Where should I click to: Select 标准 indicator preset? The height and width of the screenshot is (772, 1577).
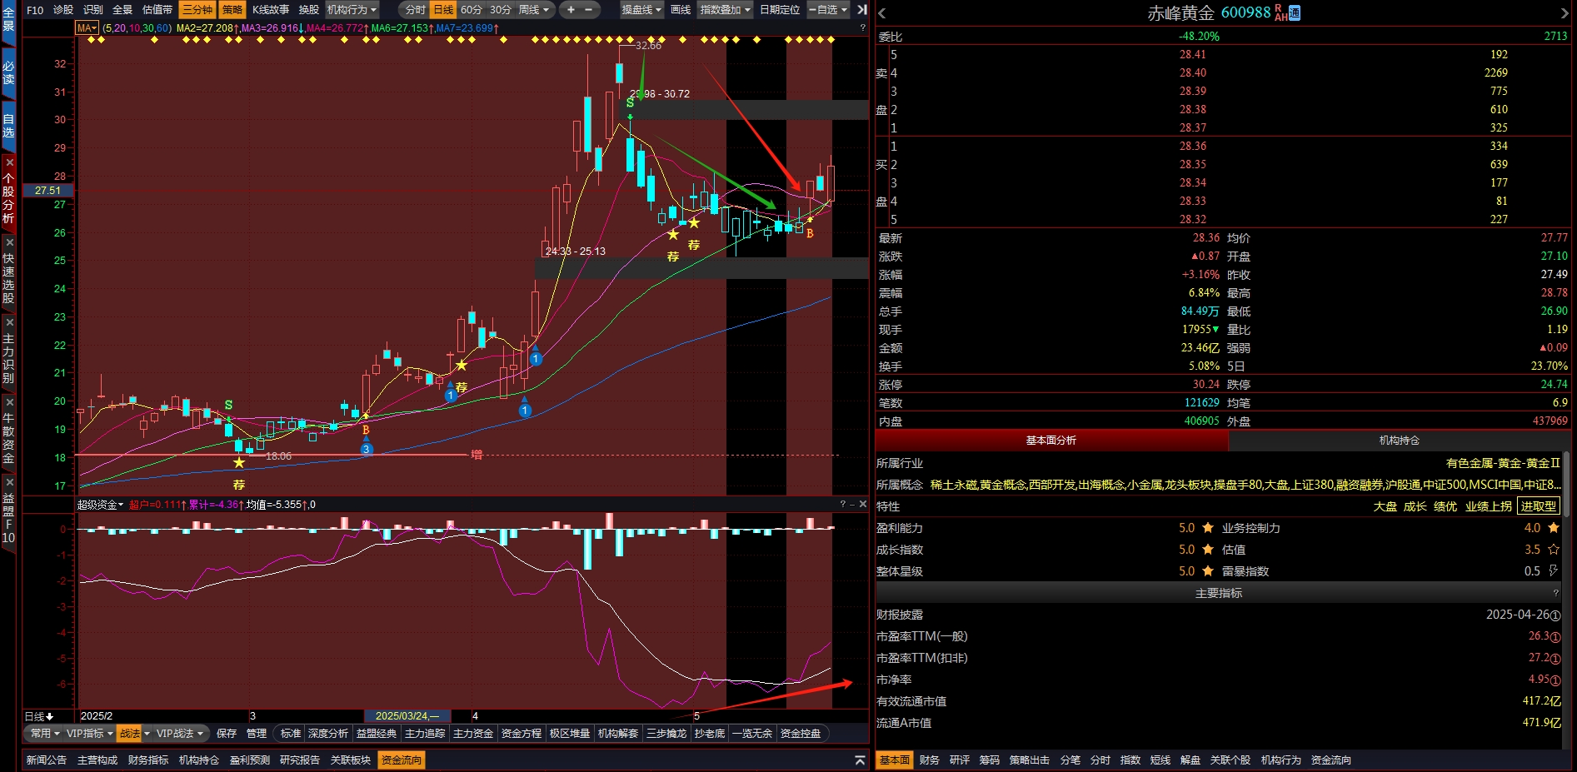click(x=291, y=734)
